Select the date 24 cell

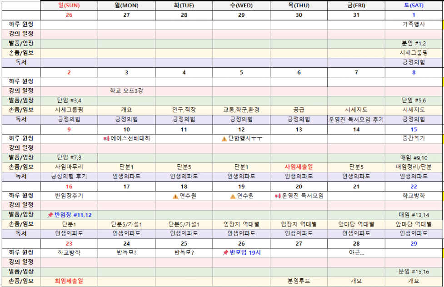[x=127, y=244]
